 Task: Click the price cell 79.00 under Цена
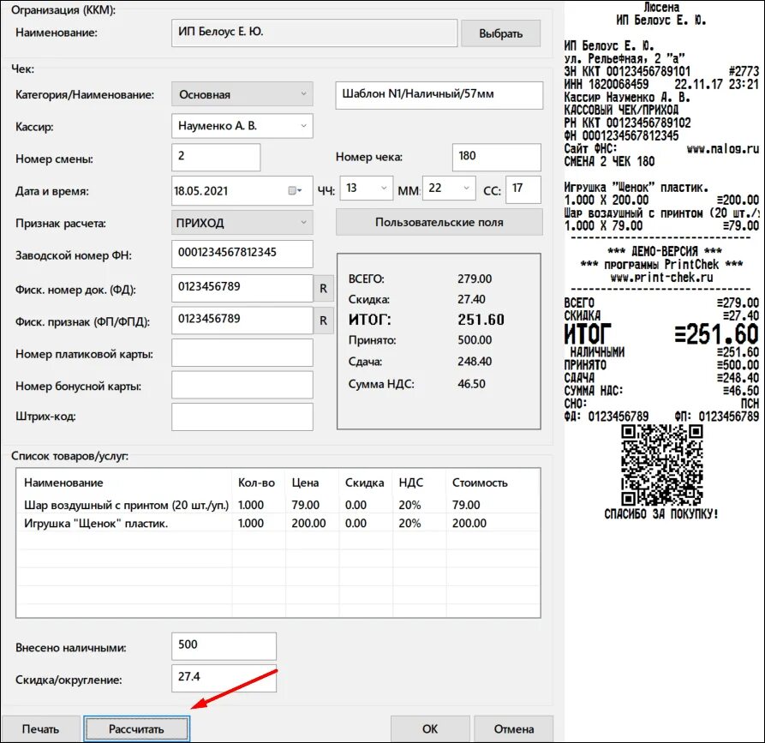306,505
